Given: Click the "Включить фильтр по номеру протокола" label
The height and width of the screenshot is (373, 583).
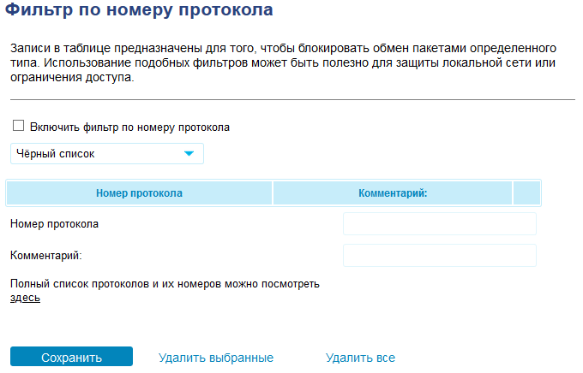Looking at the screenshot, I should (x=129, y=127).
